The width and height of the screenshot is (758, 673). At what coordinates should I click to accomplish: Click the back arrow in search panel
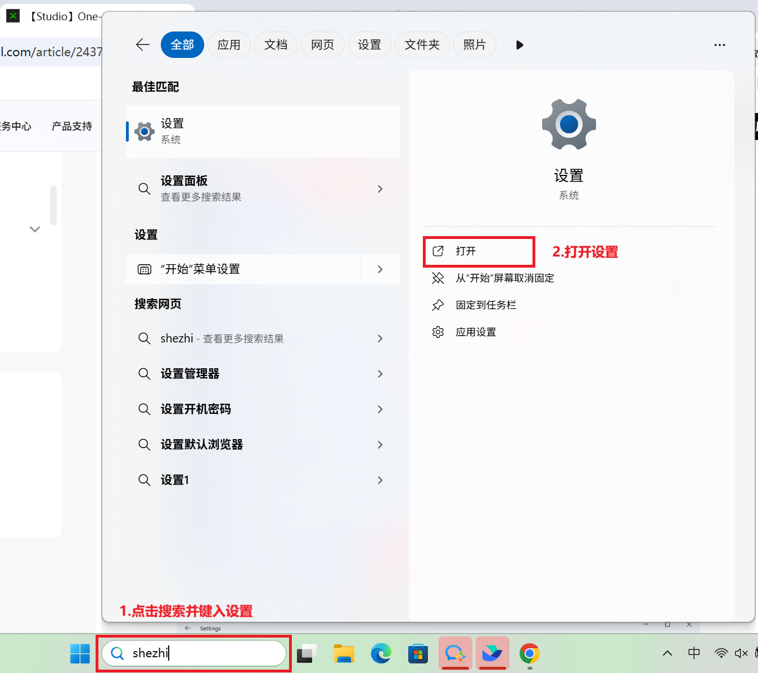(143, 45)
